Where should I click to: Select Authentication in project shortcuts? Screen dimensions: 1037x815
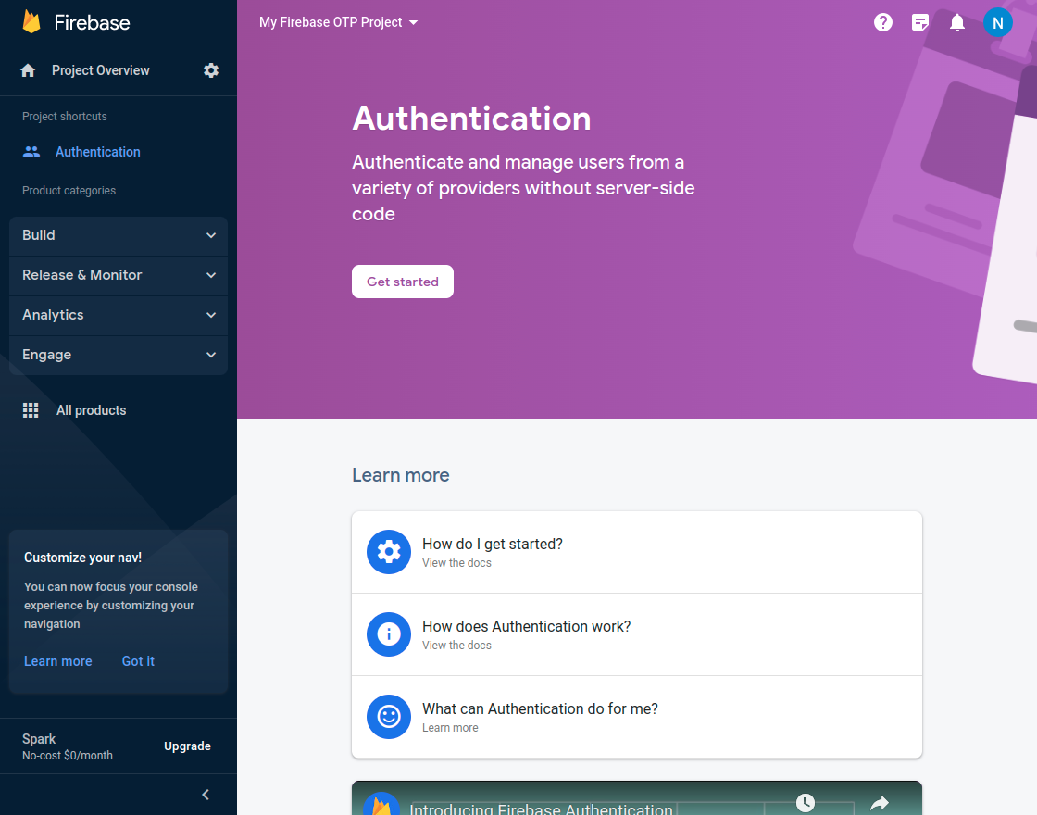pyautogui.click(x=98, y=152)
